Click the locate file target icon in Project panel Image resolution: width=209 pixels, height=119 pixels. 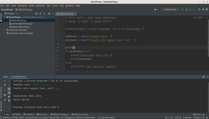[36, 14]
